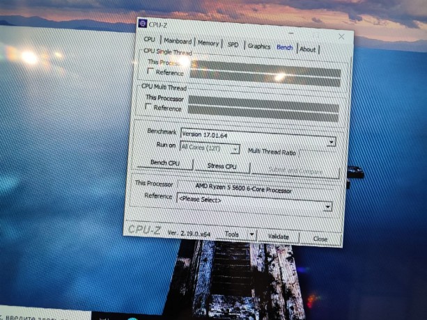Open the Mainboard tab
This screenshot has height=320, width=427.
(177, 42)
